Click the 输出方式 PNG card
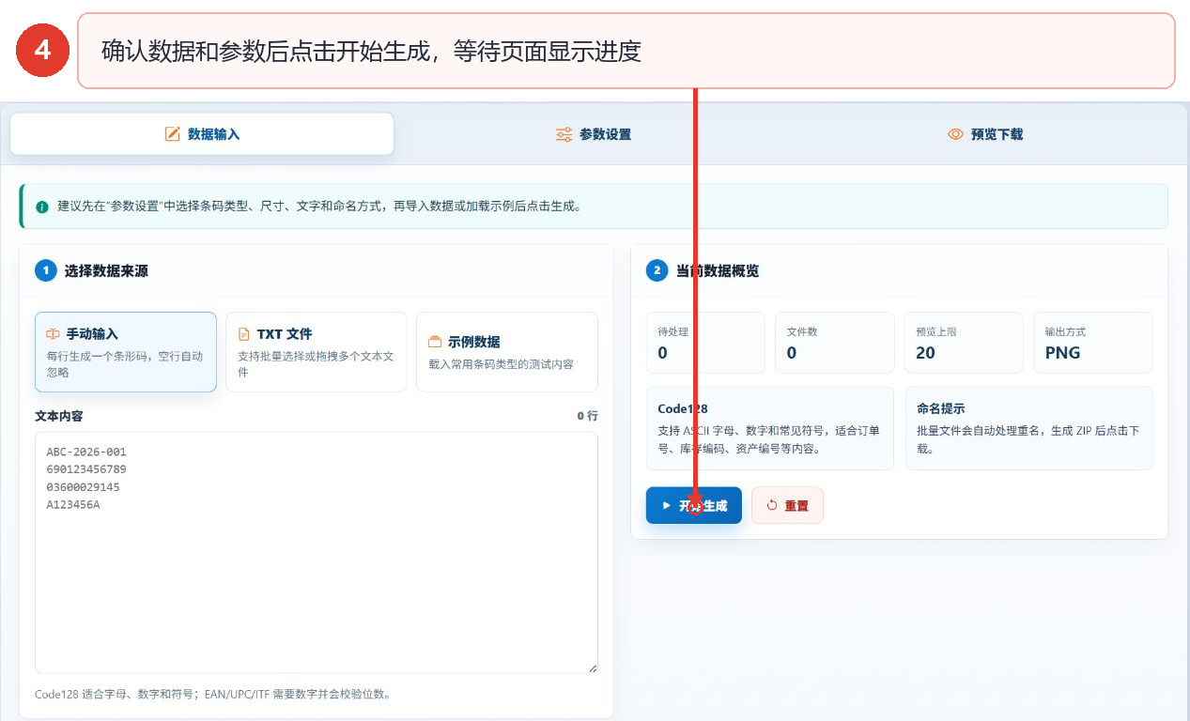 coord(1093,343)
